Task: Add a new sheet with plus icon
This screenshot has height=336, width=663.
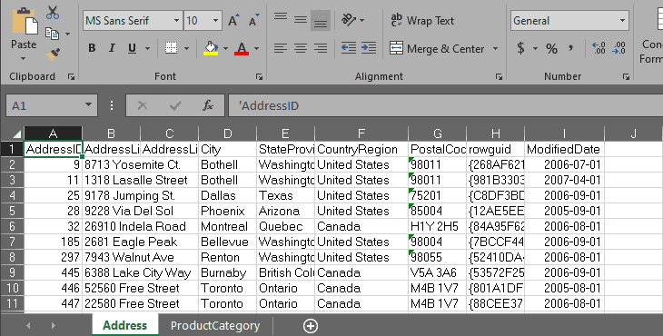Action: pyautogui.click(x=311, y=325)
